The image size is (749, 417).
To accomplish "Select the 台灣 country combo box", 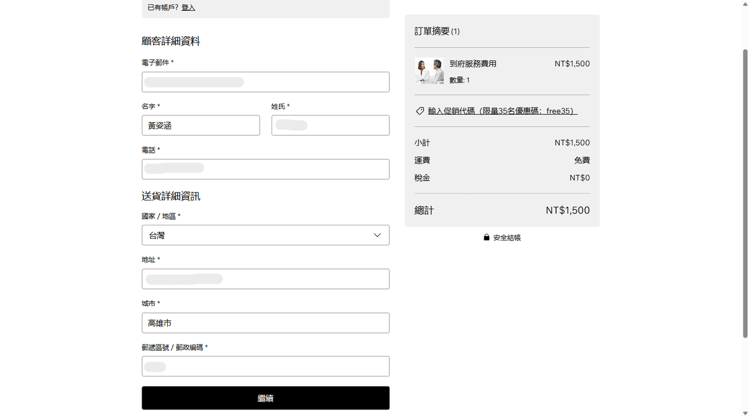I will point(265,235).
